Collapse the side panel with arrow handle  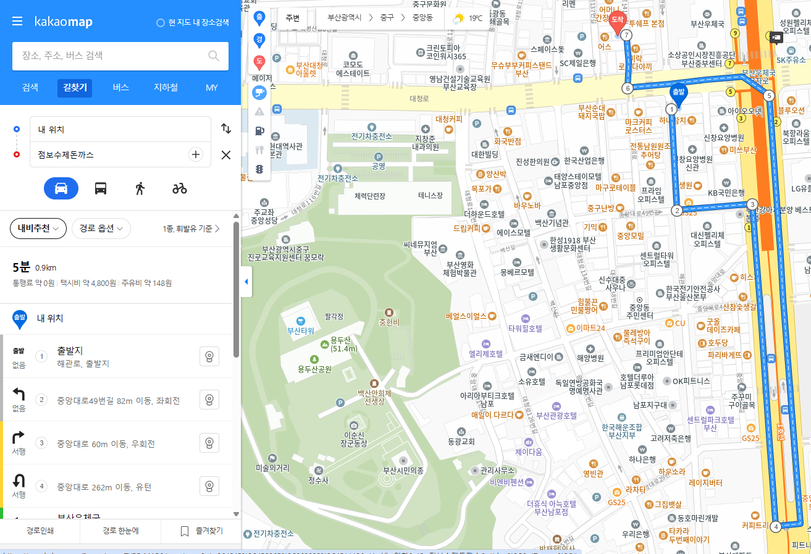point(246,282)
